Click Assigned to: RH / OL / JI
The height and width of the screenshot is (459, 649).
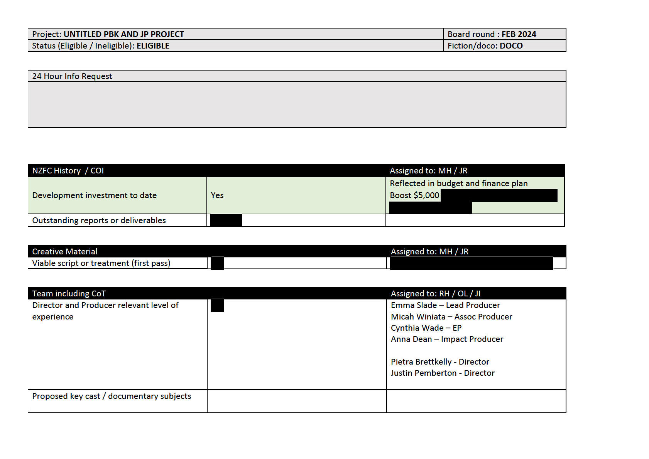point(436,294)
